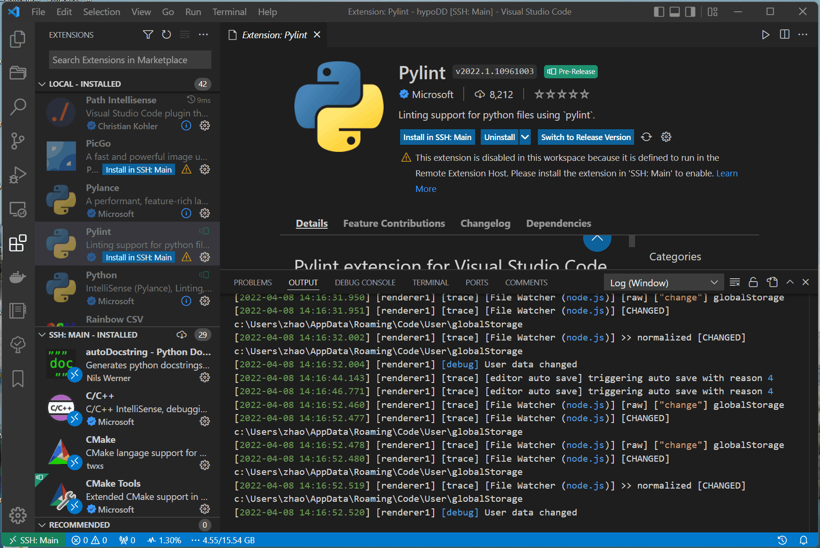
Task: Show PicGo warning icon details
Action: [x=187, y=169]
